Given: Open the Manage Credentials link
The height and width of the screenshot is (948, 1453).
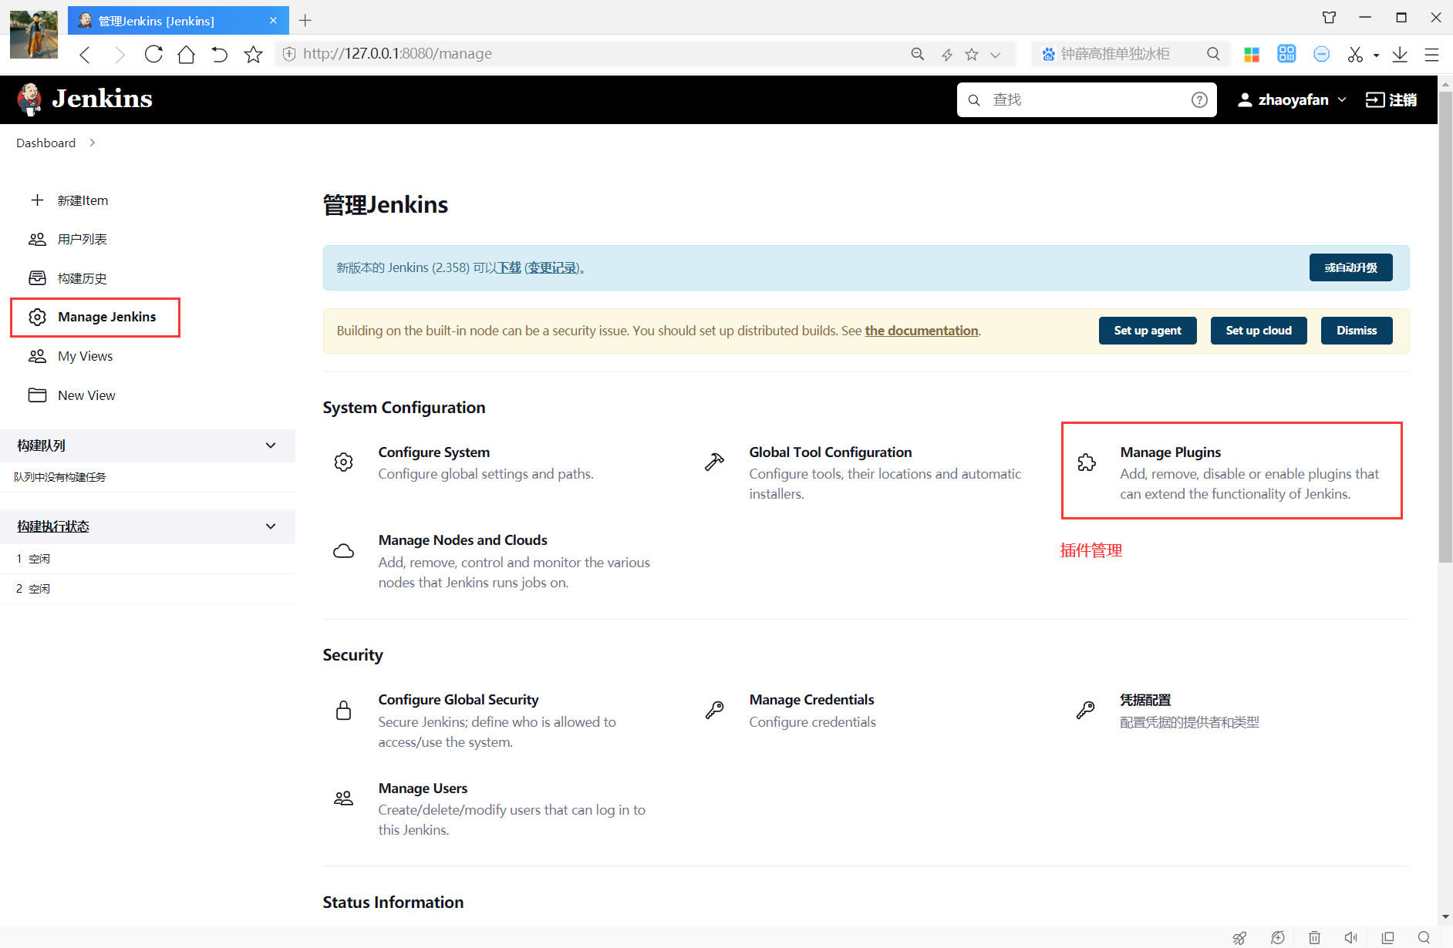Looking at the screenshot, I should [x=811, y=700].
